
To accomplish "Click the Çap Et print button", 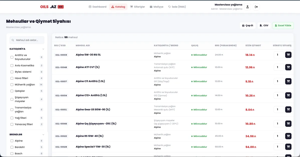I will 247,25.
